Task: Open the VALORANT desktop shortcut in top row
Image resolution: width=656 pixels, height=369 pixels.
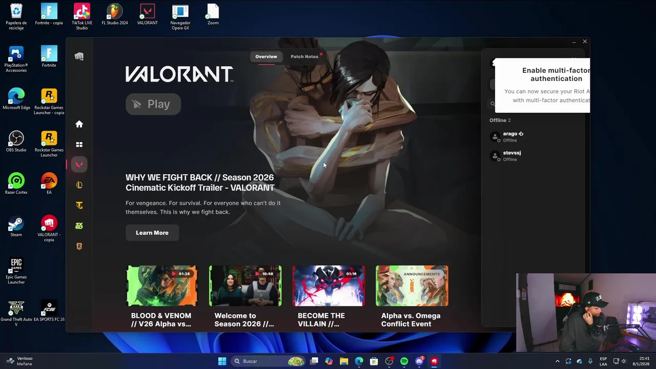Action: (x=148, y=14)
